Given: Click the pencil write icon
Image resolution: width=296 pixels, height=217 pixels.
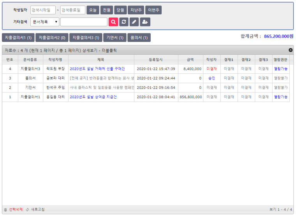Looking at the screenshot, I should point(134,22).
